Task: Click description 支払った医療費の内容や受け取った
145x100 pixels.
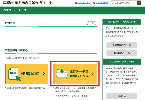Action: pos(122,28)
